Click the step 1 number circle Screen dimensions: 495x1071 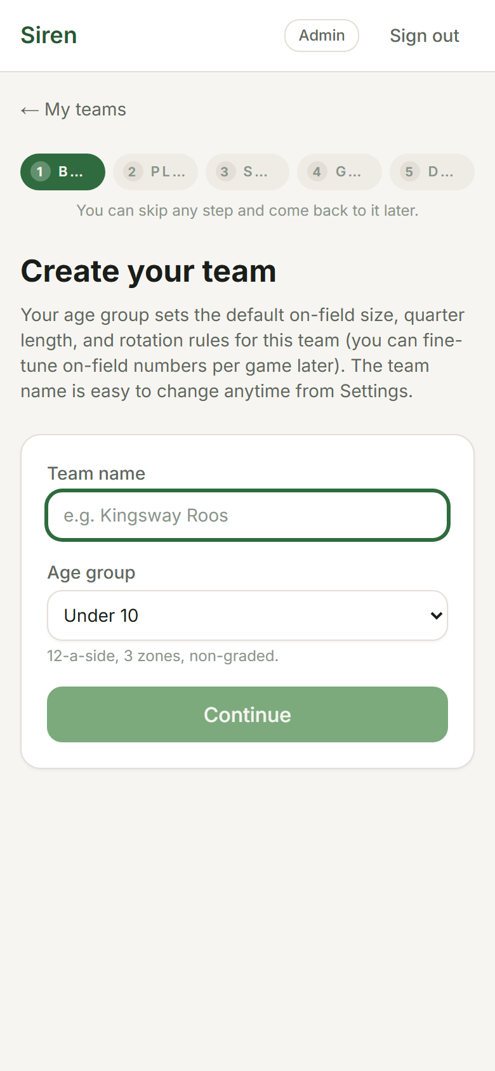click(x=41, y=172)
